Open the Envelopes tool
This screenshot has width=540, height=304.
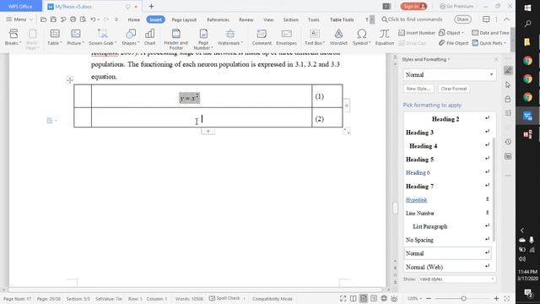click(x=286, y=37)
